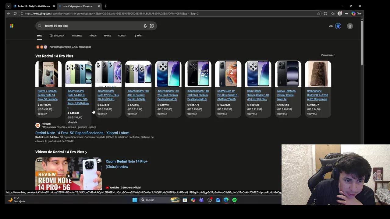Click the $20.188,46 lavender phone thumbnail
This screenshot has width=390, height=219.
click(48, 74)
